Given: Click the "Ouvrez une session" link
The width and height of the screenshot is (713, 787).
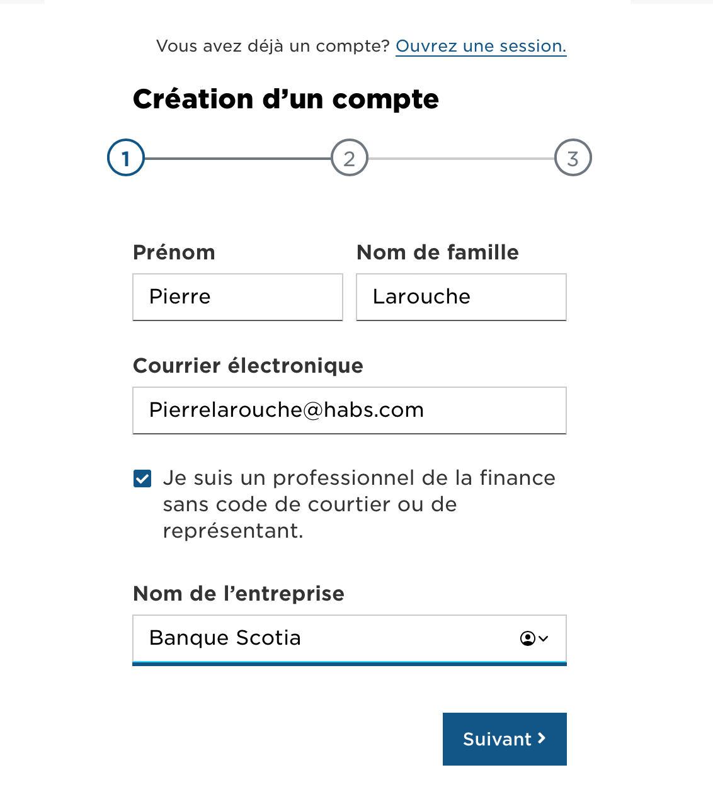Looking at the screenshot, I should tap(481, 46).
